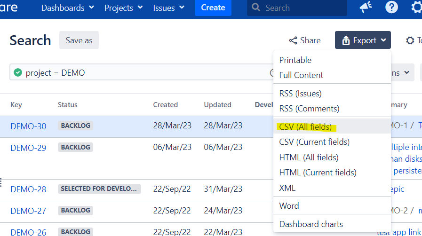Open the help question mark icon

coord(391,7)
